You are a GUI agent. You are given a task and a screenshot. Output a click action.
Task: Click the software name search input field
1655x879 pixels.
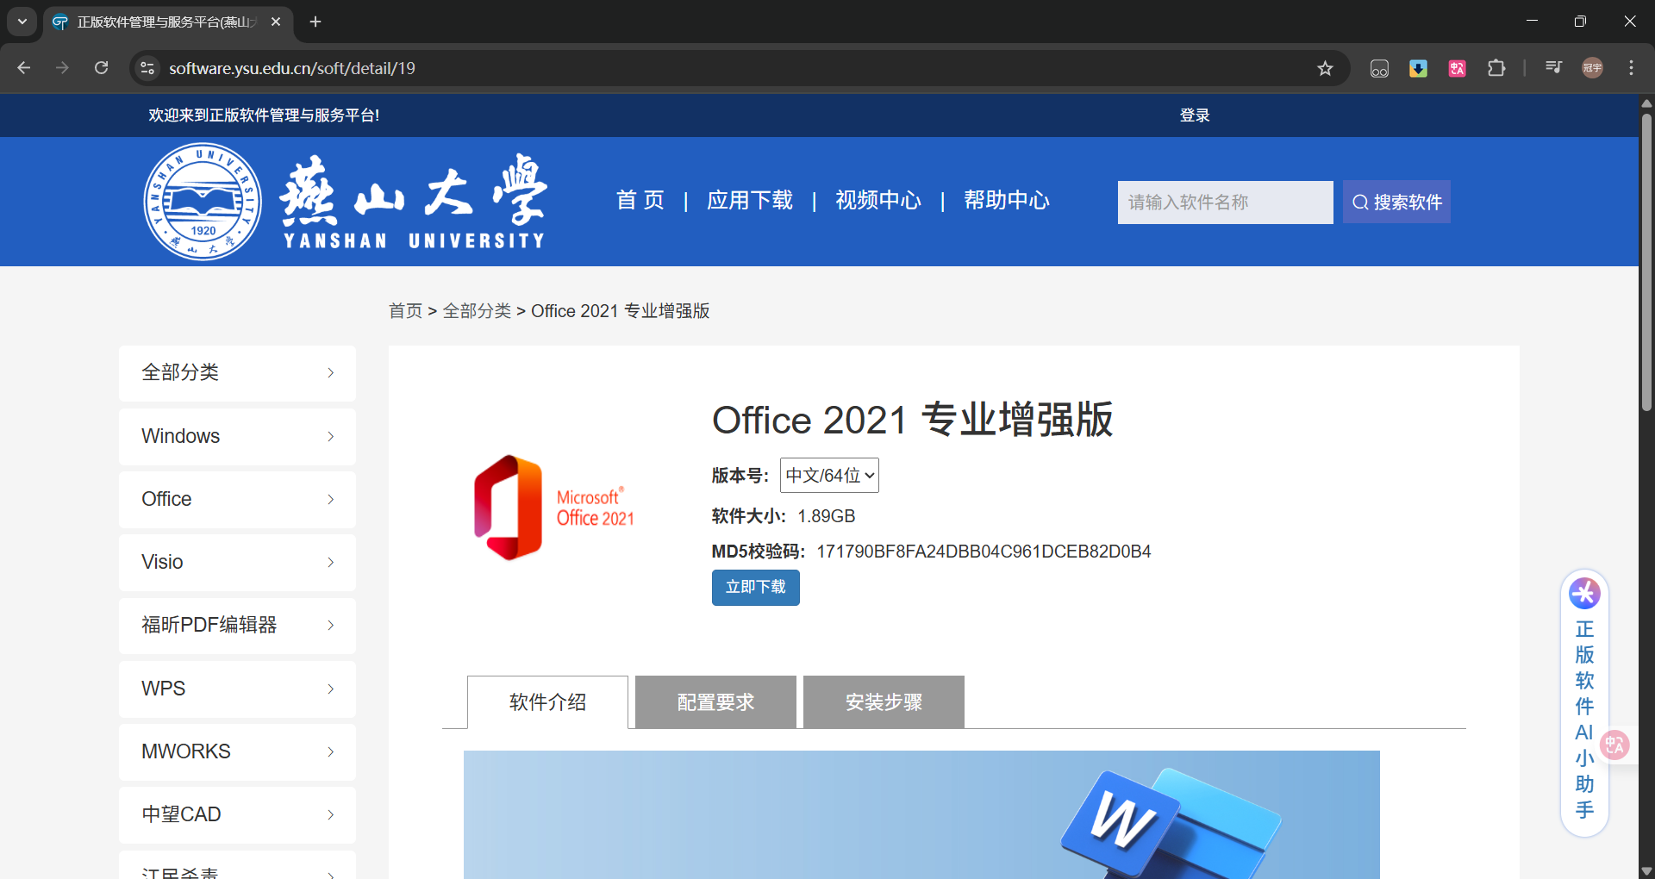click(x=1224, y=202)
